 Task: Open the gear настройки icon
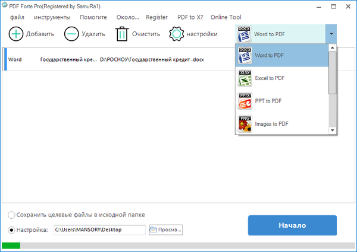[x=177, y=34]
